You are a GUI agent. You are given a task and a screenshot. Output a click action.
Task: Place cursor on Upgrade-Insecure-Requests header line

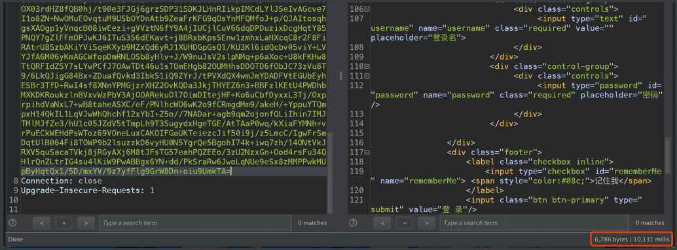(88, 190)
